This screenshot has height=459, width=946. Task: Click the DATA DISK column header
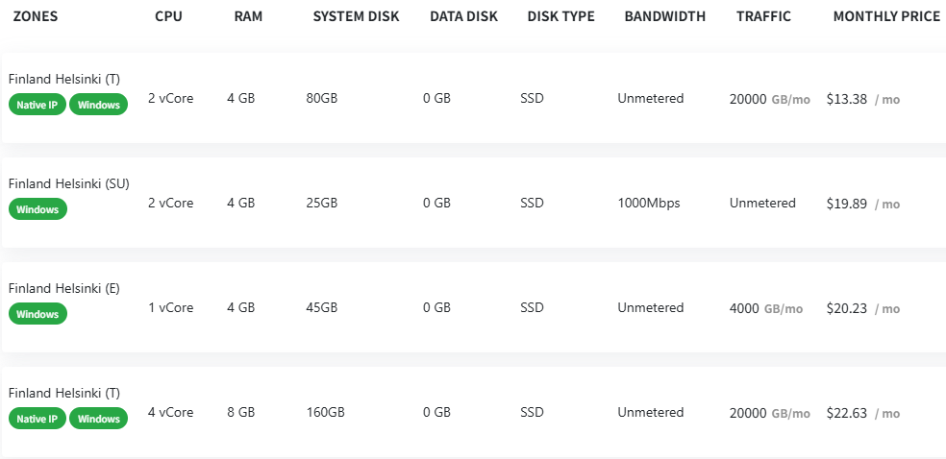pyautogui.click(x=463, y=16)
